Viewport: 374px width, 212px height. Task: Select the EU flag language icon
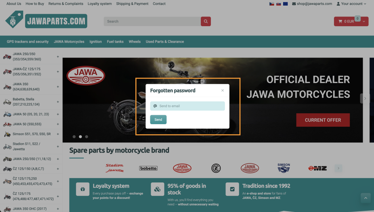point(285,4)
